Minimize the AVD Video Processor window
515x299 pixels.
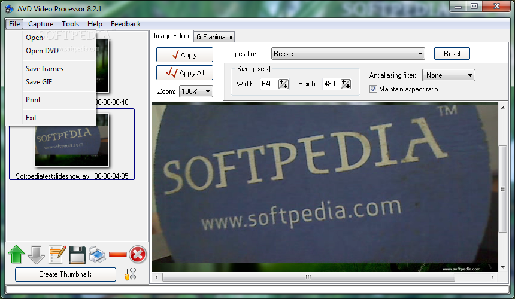coord(458,7)
